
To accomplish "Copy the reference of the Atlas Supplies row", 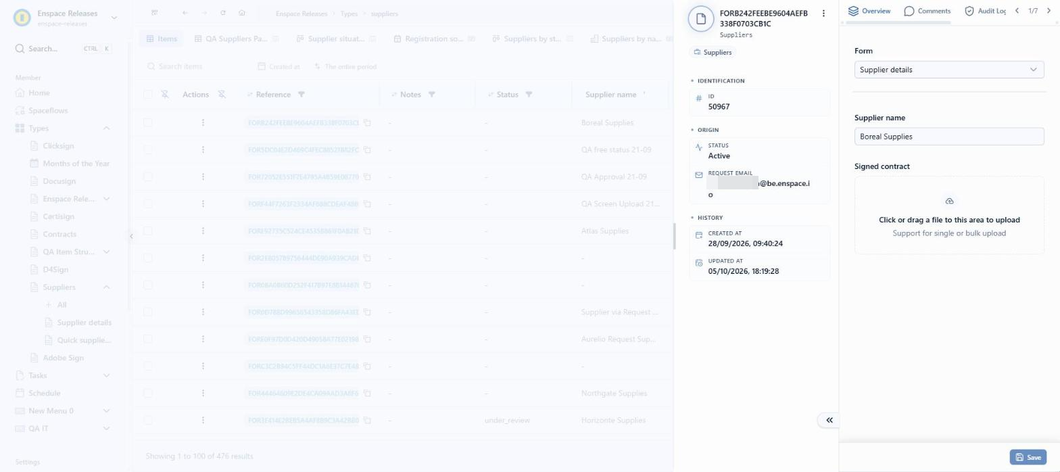I will click(368, 231).
